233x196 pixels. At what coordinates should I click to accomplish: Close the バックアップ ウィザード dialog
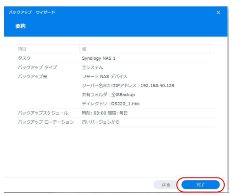point(218,13)
